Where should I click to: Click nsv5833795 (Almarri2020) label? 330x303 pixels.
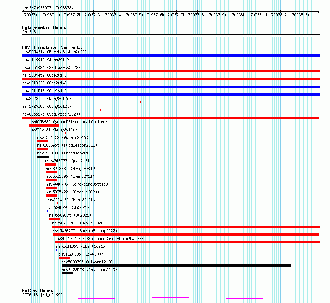coord(88,262)
